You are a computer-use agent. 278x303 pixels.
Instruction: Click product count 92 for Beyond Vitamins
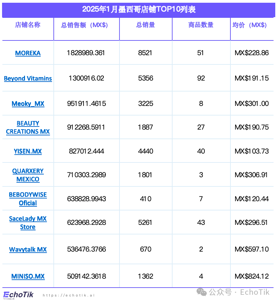click(x=201, y=78)
